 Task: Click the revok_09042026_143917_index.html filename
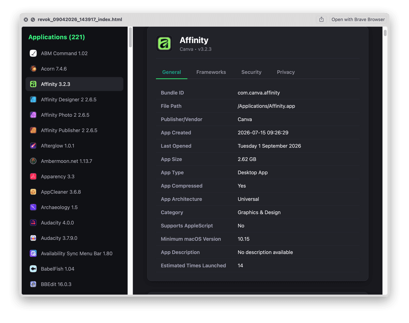[x=80, y=19]
